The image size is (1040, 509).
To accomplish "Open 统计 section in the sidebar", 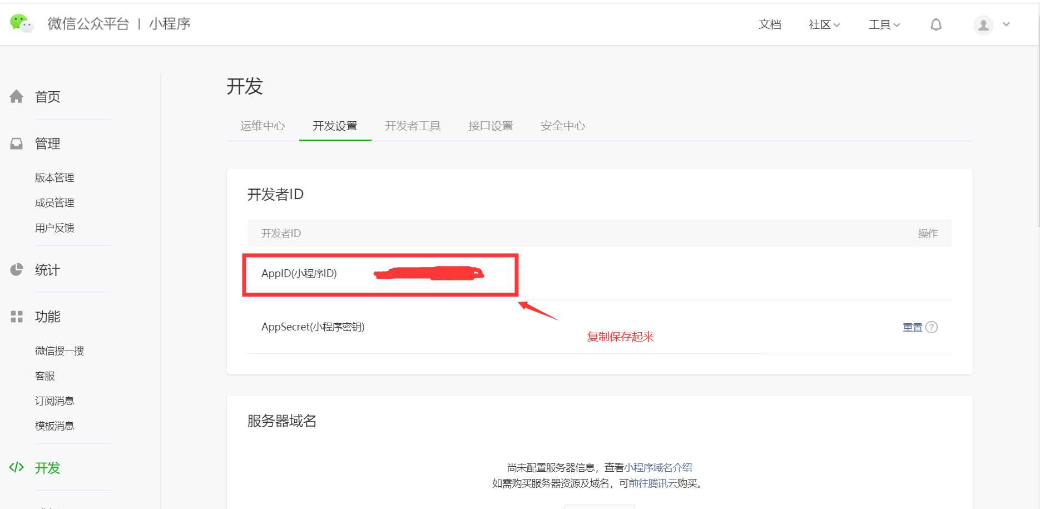I will (47, 270).
